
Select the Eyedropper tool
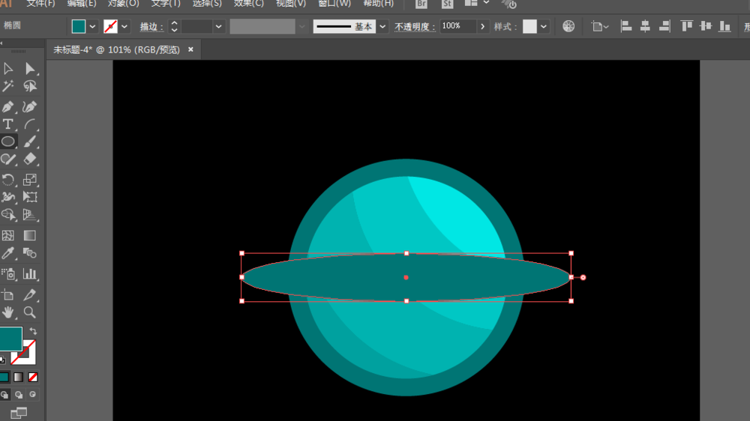point(8,252)
